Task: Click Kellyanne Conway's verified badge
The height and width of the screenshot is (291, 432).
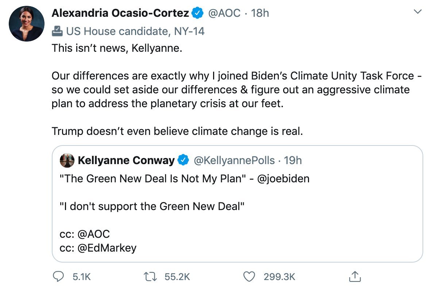Action: click(183, 160)
